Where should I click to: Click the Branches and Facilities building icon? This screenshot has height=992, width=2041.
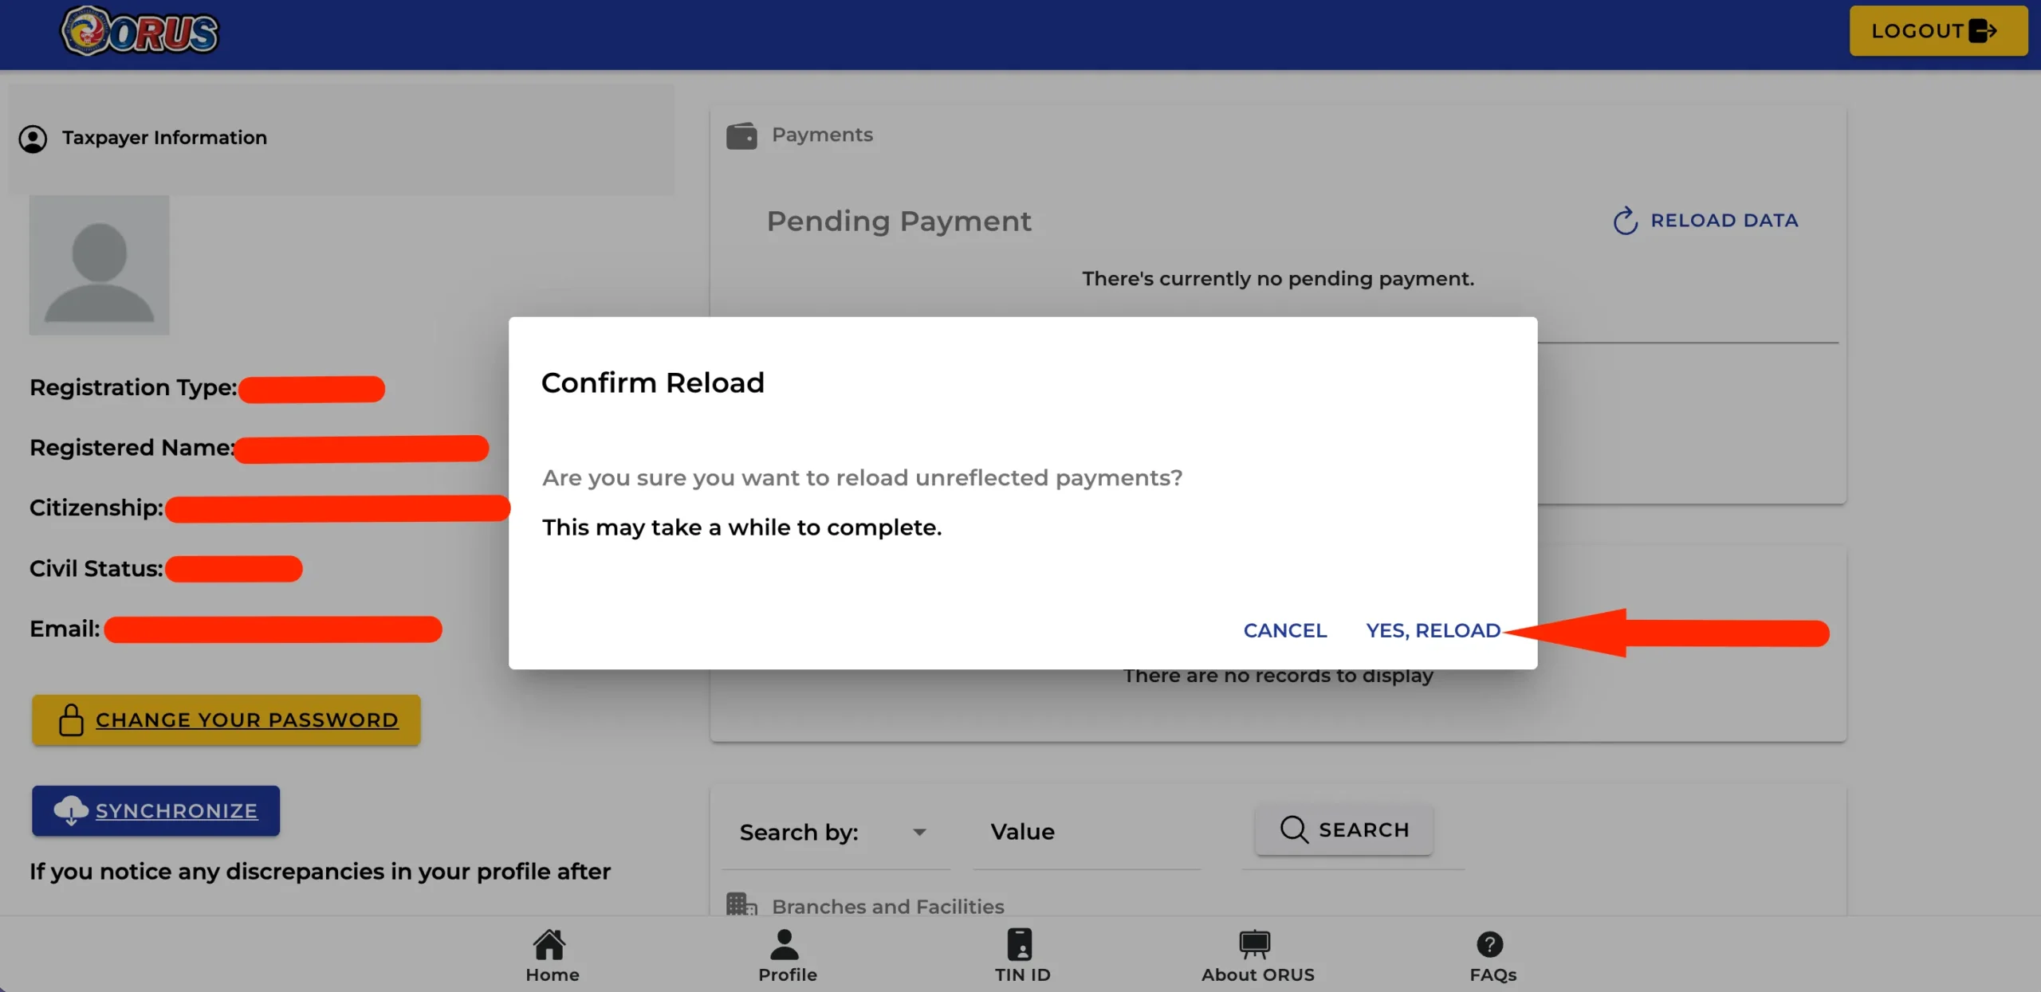(x=741, y=905)
